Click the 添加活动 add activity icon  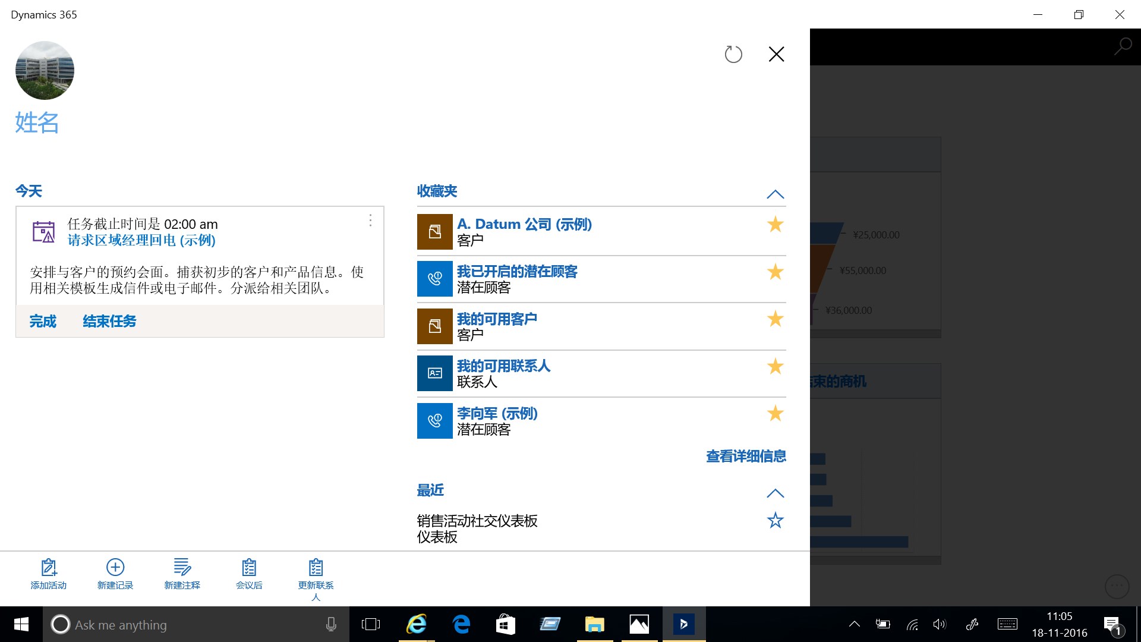49,567
